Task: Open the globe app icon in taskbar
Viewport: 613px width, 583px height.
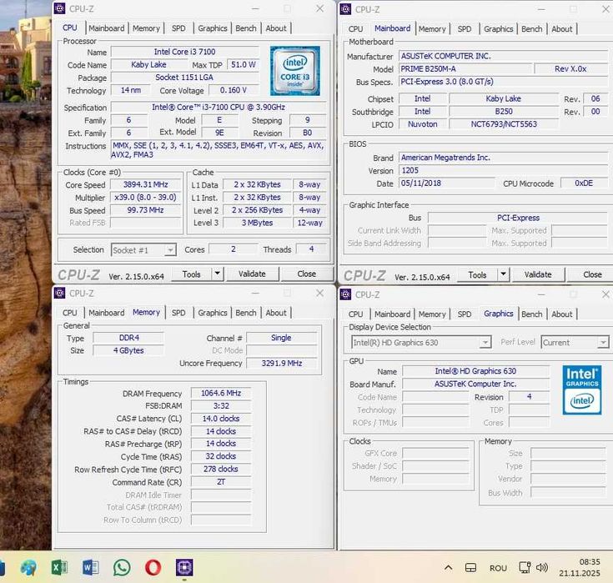Action: click(x=28, y=567)
